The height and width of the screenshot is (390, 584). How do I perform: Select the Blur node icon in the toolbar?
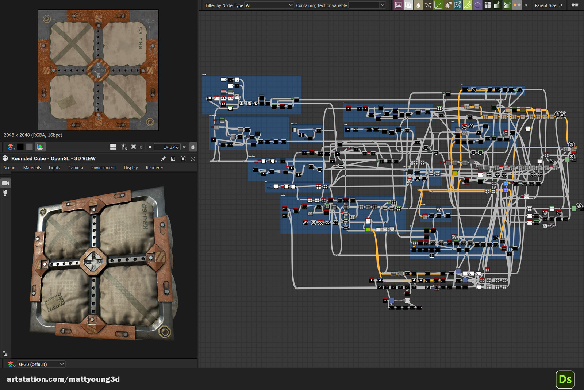pos(418,5)
